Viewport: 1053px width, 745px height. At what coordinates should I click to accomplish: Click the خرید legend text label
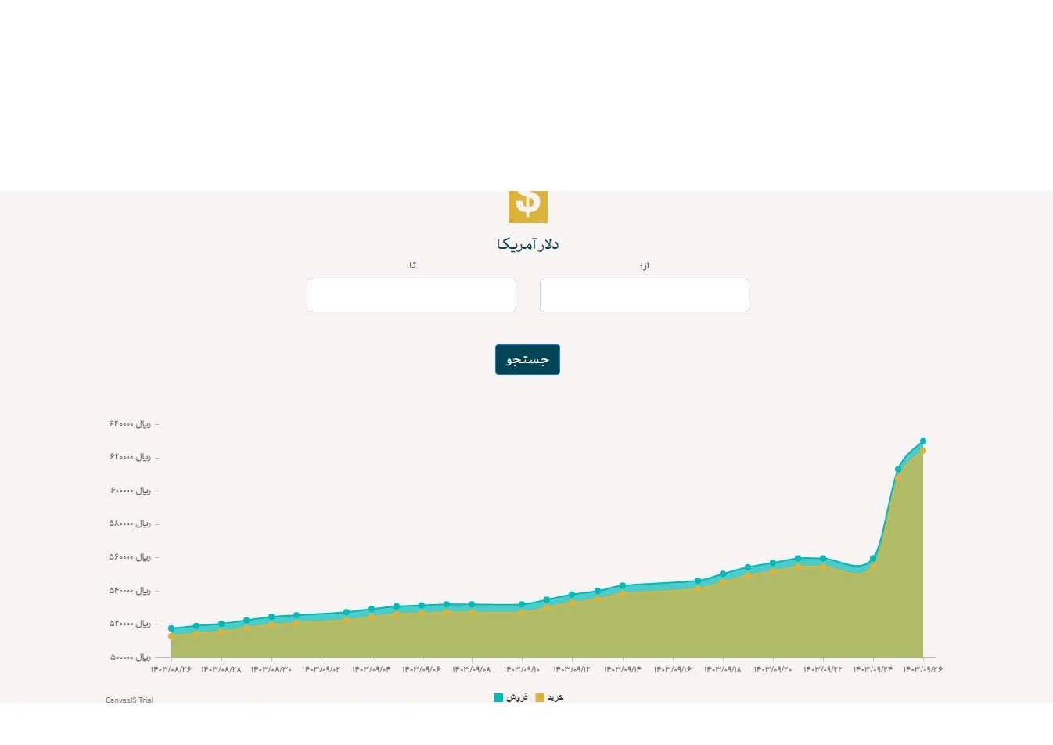coord(555,697)
